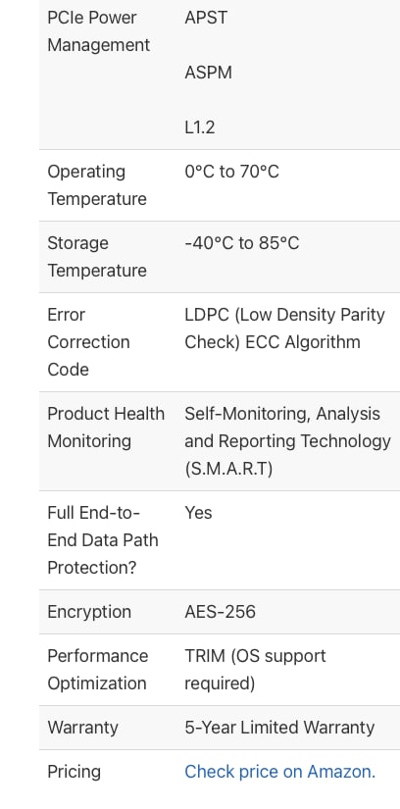This screenshot has height=809, width=400.
Task: Click the TRIM (OS support required) value
Action: (x=255, y=670)
